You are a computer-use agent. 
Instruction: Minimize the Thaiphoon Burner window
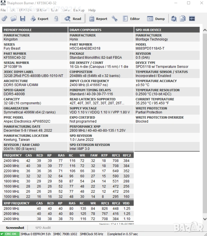pyautogui.click(x=176, y=3)
